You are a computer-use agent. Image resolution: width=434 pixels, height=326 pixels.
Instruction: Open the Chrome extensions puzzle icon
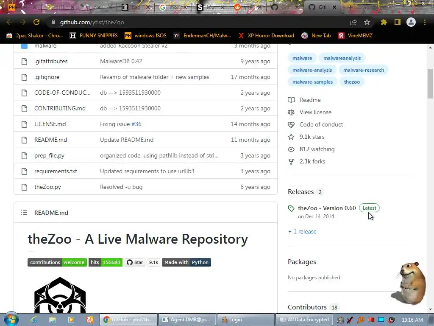(x=384, y=22)
